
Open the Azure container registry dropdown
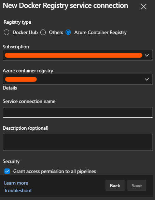click(78, 79)
